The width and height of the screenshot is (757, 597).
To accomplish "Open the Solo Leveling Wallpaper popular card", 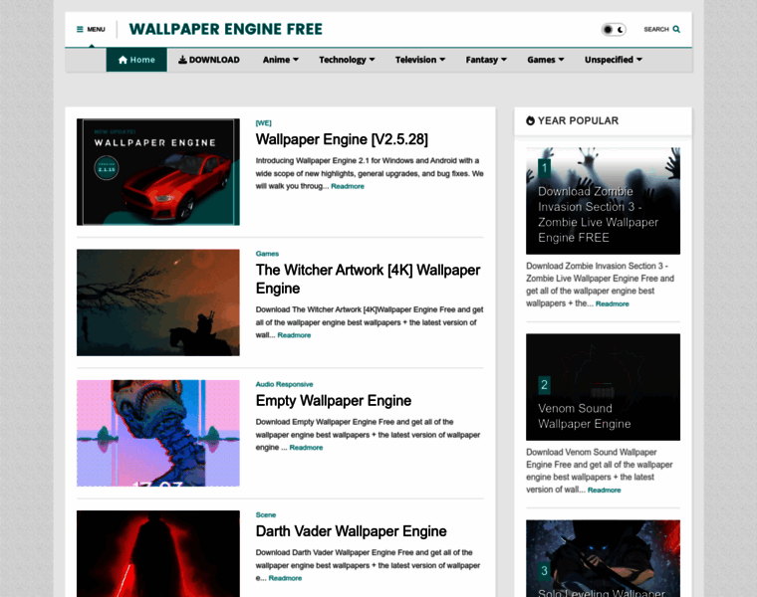I will coord(603,558).
